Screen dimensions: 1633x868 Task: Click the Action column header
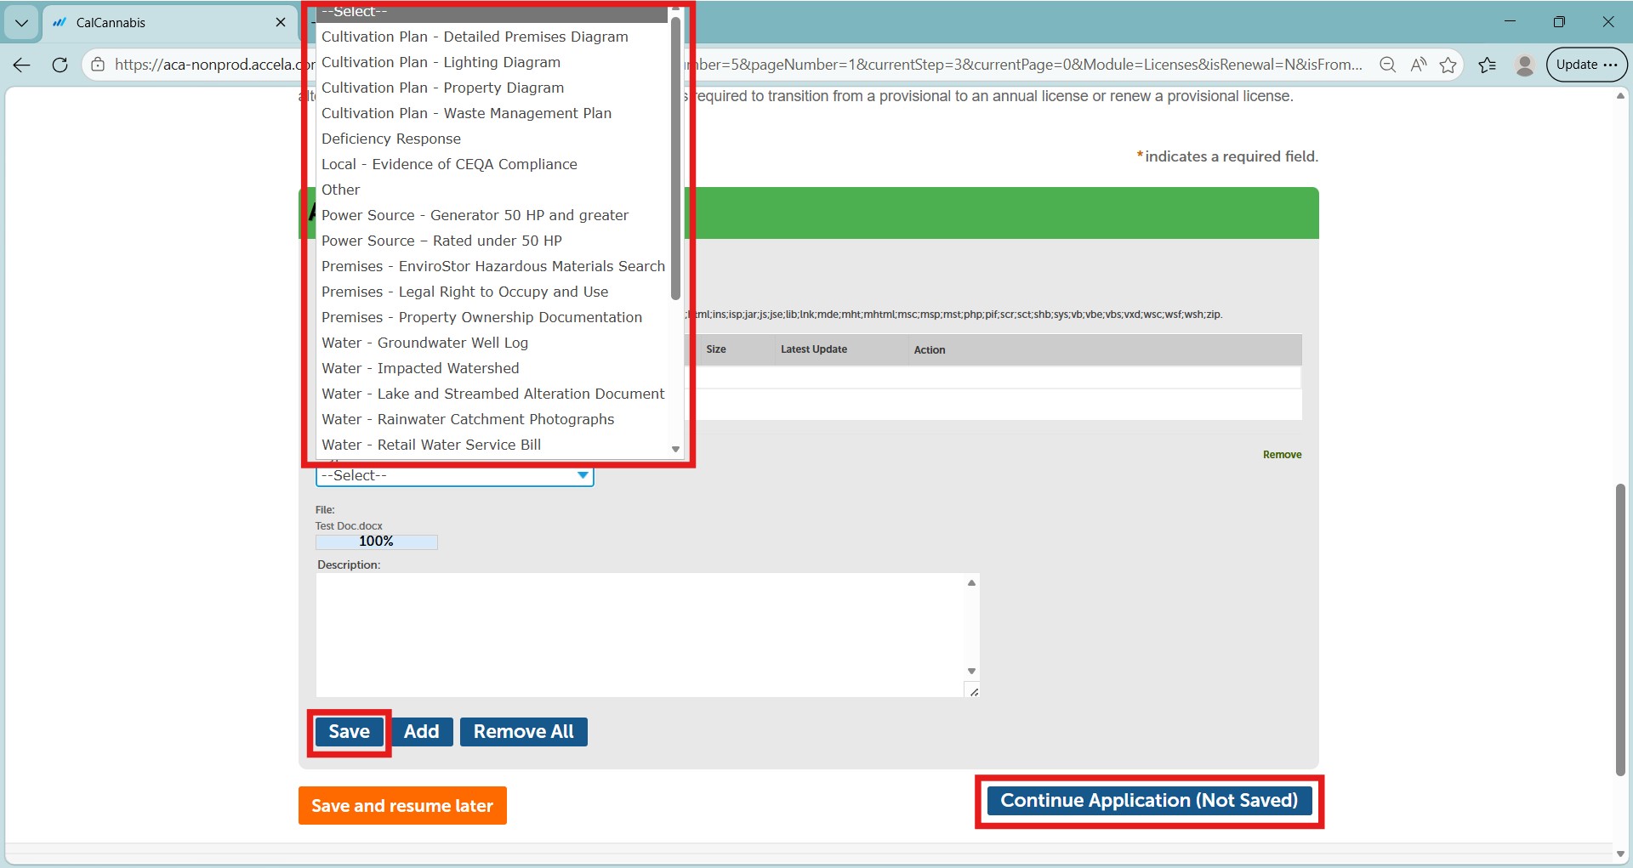930,350
